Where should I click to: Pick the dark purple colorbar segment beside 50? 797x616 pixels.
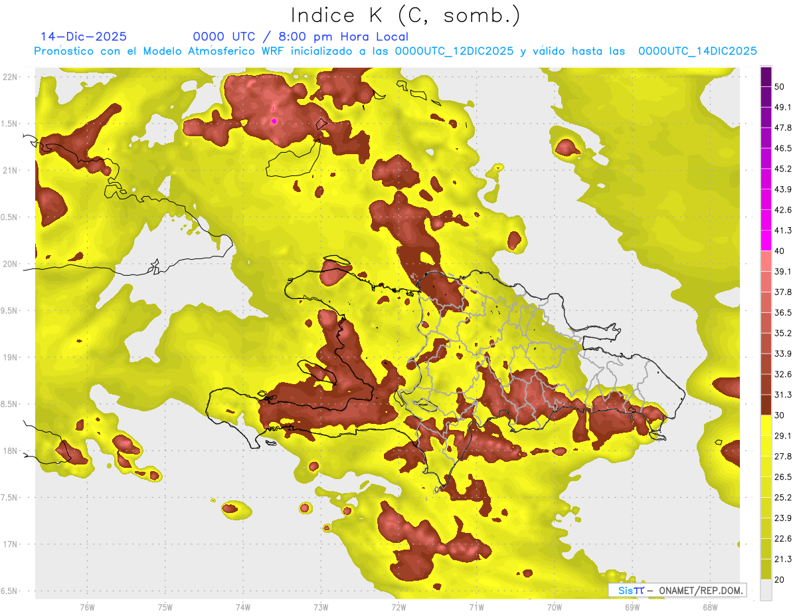[x=766, y=76]
